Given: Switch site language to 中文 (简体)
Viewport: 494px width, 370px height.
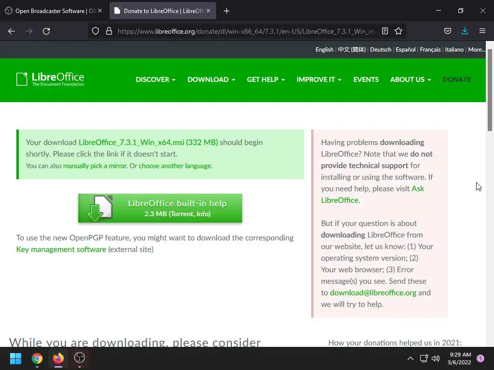Looking at the screenshot, I should click(352, 50).
